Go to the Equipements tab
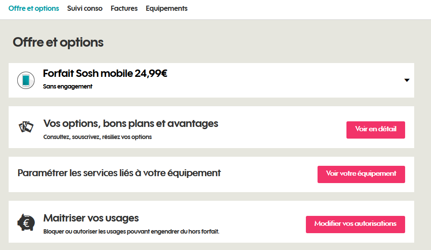The image size is (431, 250). [x=166, y=8]
